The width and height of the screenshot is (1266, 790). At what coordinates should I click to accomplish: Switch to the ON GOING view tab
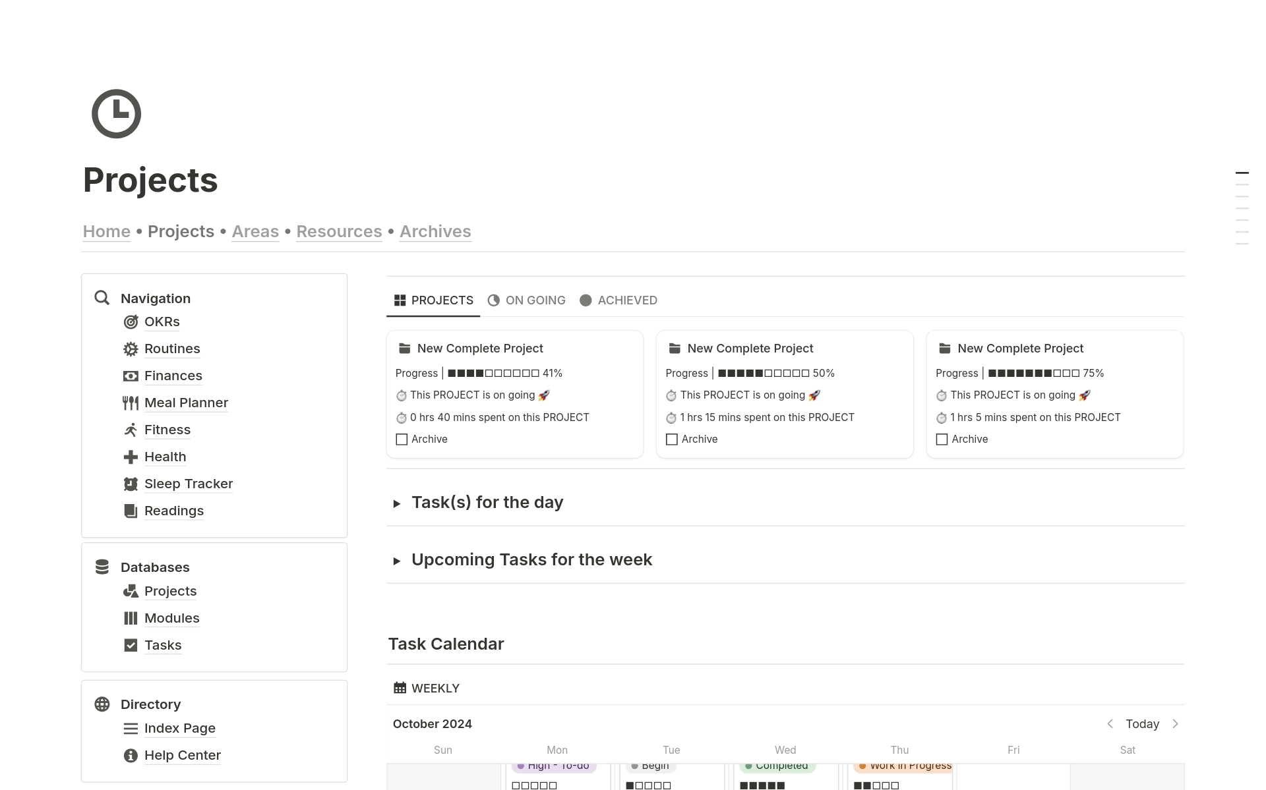526,300
